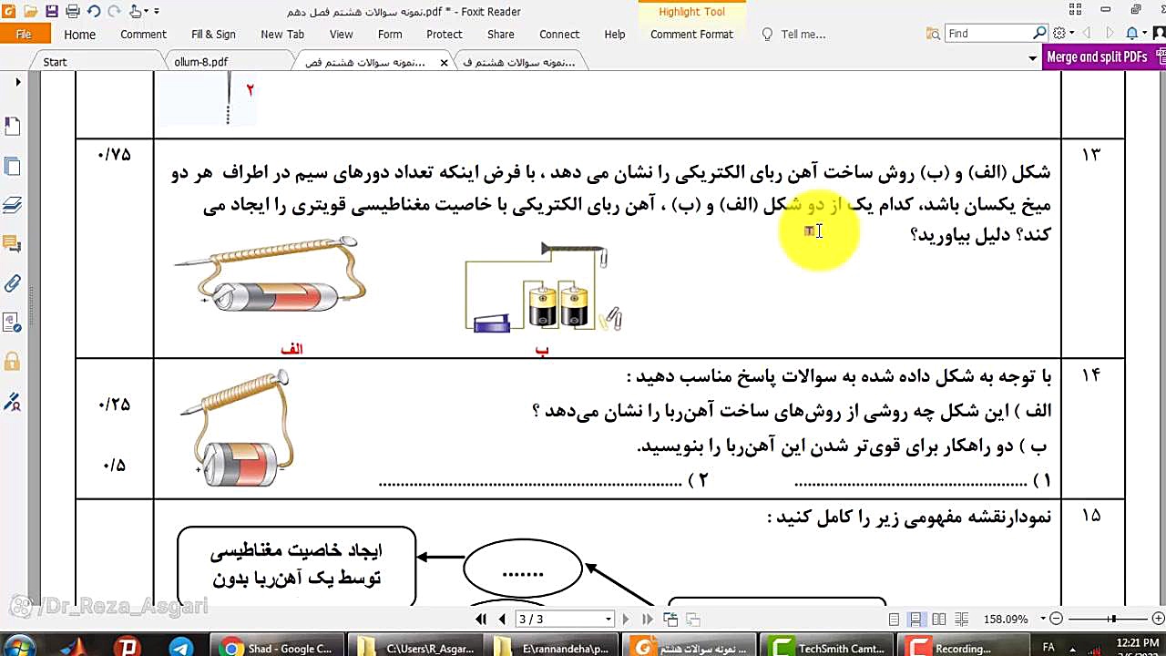The width and height of the screenshot is (1166, 656).
Task: Open the security lock panel in sidebar
Action: pyautogui.click(x=12, y=362)
